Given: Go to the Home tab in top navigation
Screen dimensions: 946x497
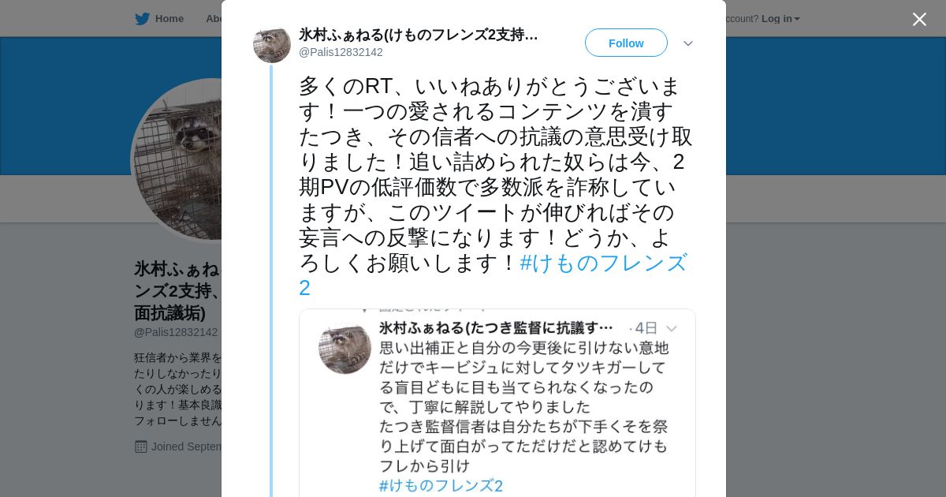Looking at the screenshot, I should (x=159, y=19).
